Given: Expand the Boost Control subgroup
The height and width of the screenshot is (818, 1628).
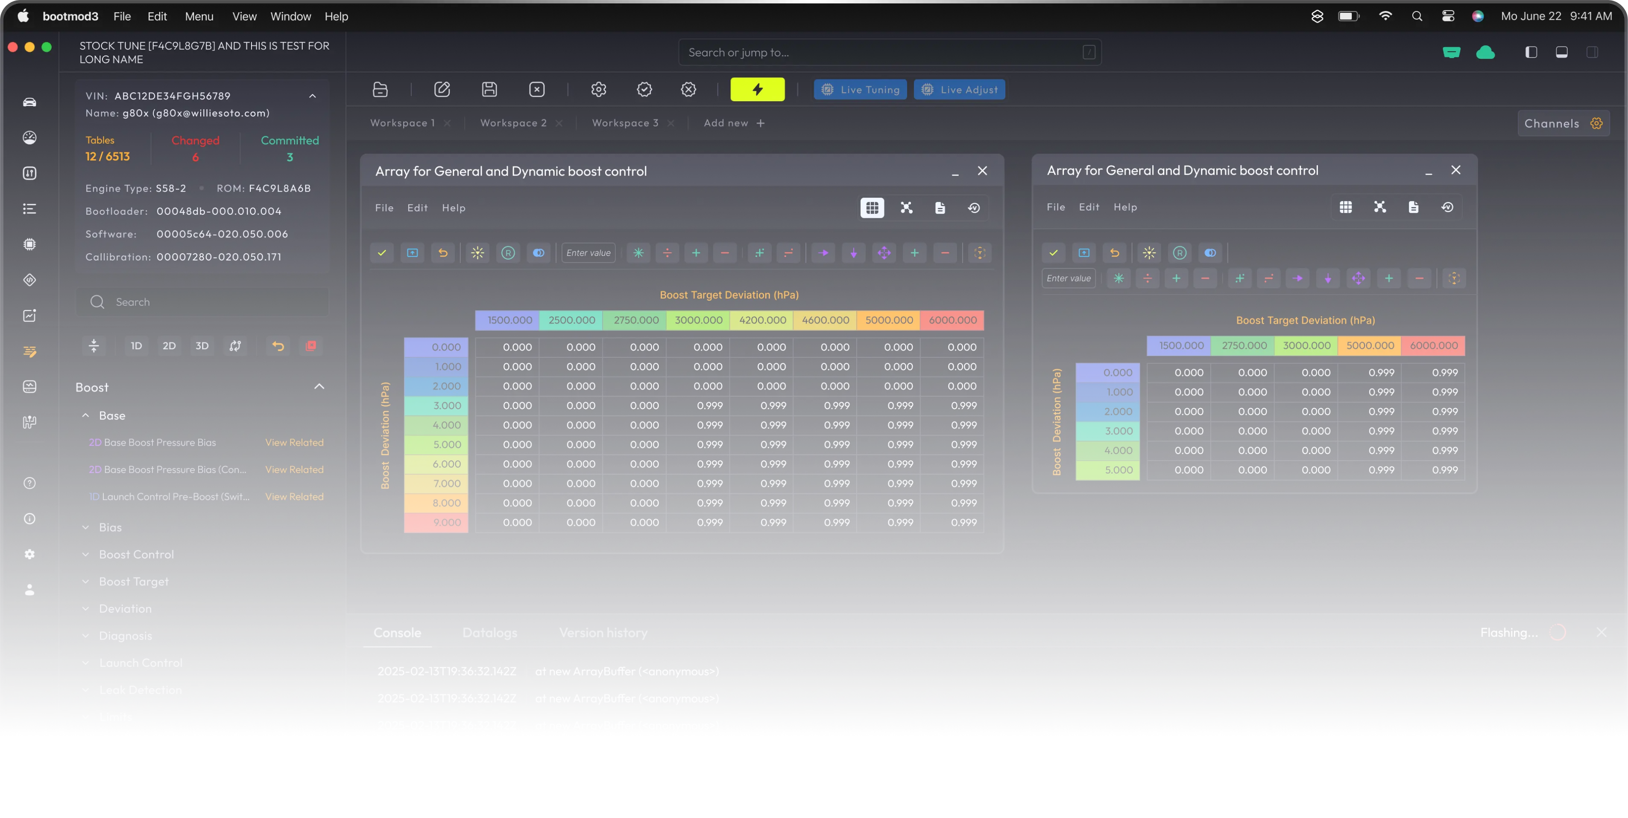Looking at the screenshot, I should coord(85,555).
